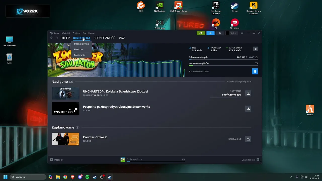
Task: Open download settings gear icon
Action: point(256,49)
